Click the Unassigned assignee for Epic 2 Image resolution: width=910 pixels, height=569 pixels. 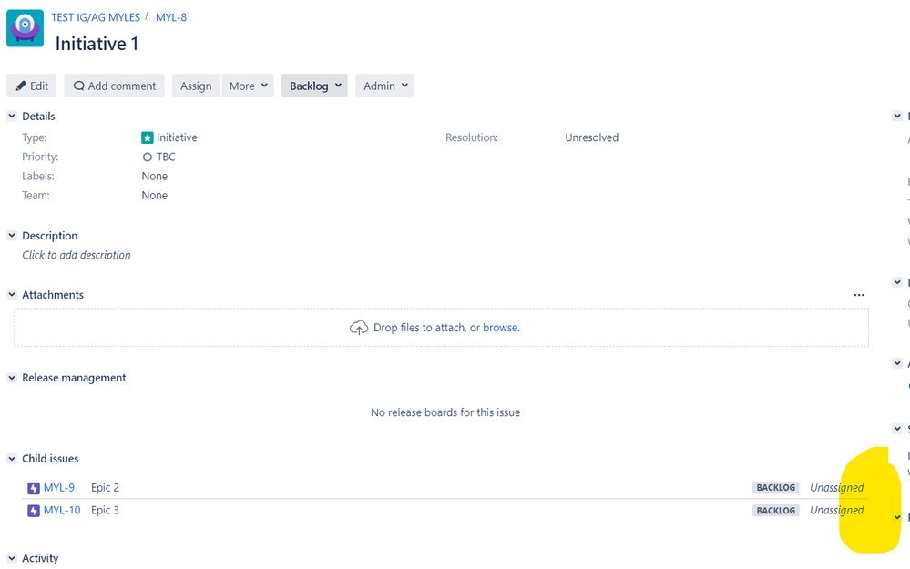point(835,487)
